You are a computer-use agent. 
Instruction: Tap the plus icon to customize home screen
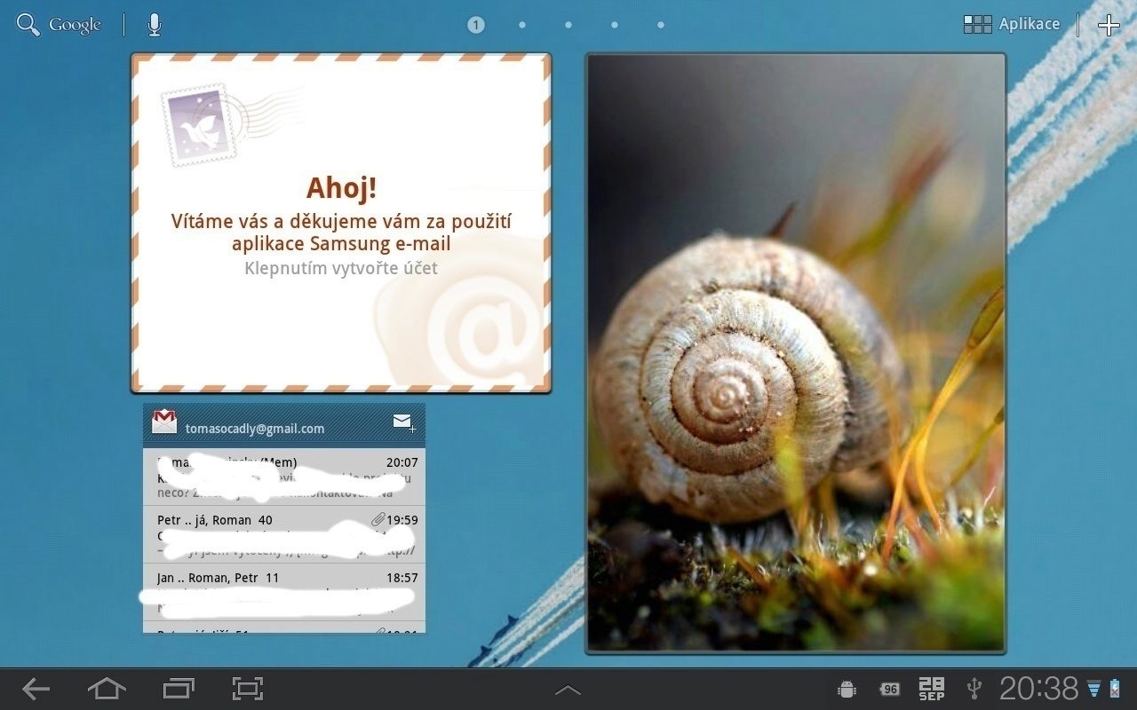click(1109, 25)
